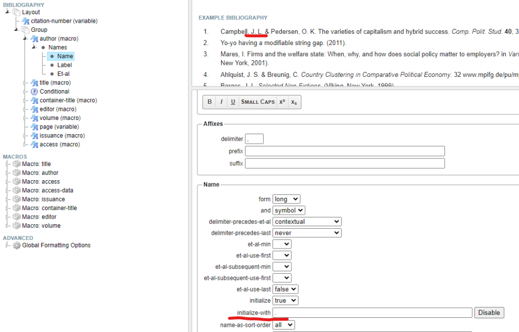Select the Label node under Names
519x332 pixels.
click(x=64, y=65)
